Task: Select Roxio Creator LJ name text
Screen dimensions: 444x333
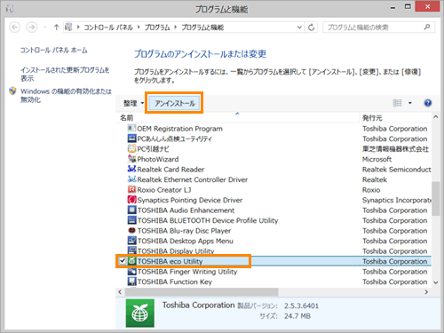Action: point(164,190)
